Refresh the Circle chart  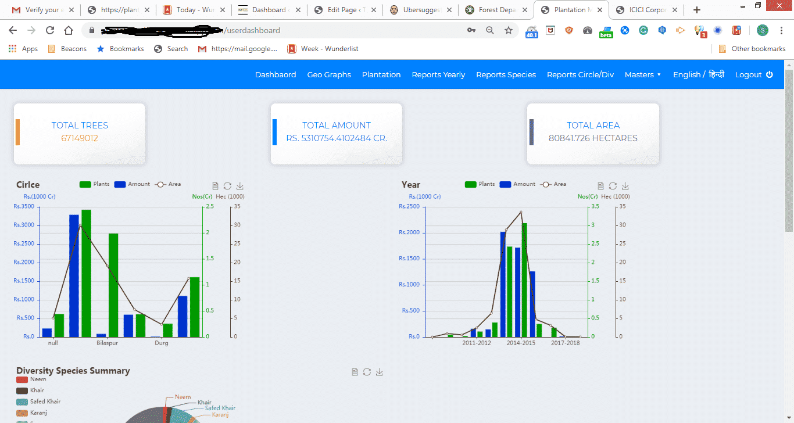click(x=227, y=185)
